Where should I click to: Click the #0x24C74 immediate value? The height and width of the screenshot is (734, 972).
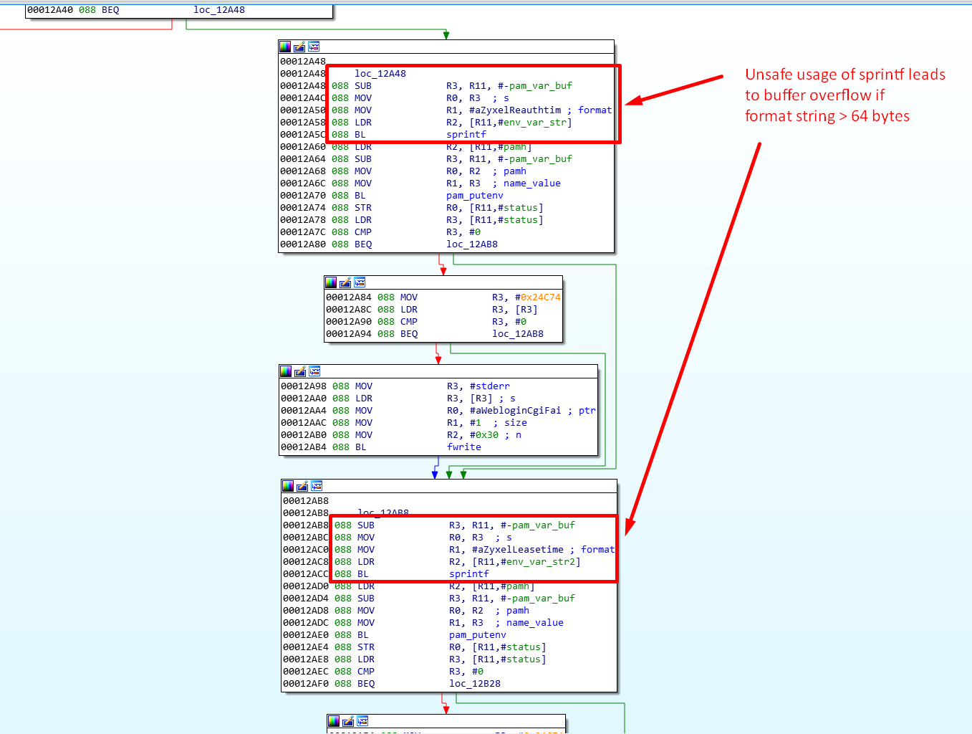[x=538, y=297]
